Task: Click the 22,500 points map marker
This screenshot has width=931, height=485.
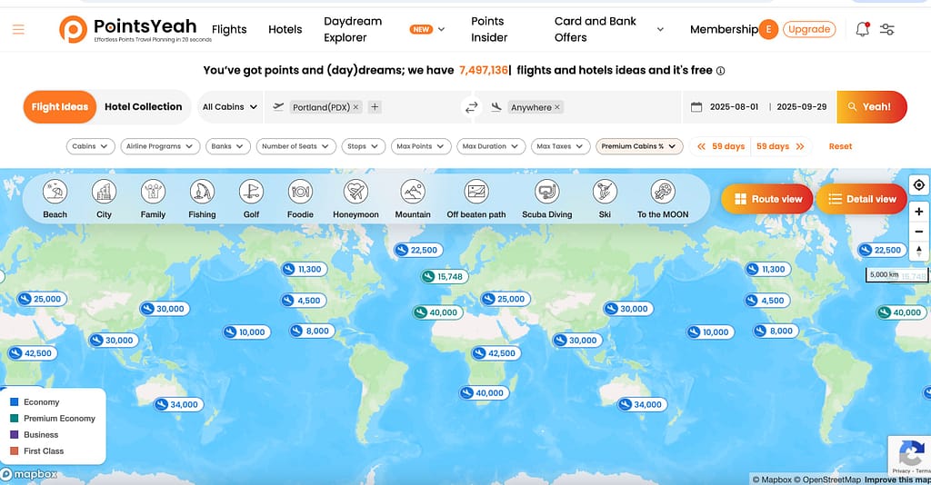Action: coord(416,250)
